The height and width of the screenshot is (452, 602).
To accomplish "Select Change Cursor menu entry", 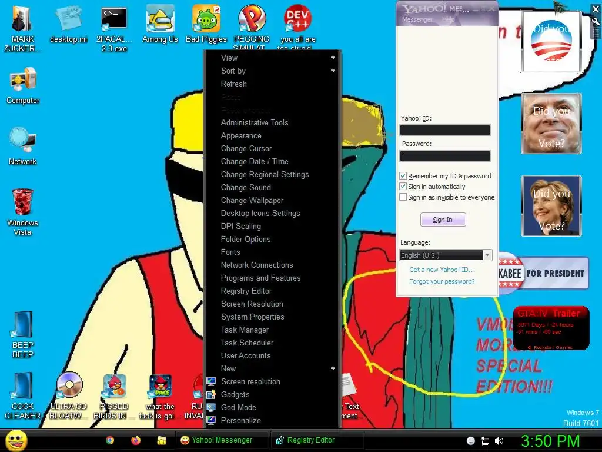I will 273,148.
